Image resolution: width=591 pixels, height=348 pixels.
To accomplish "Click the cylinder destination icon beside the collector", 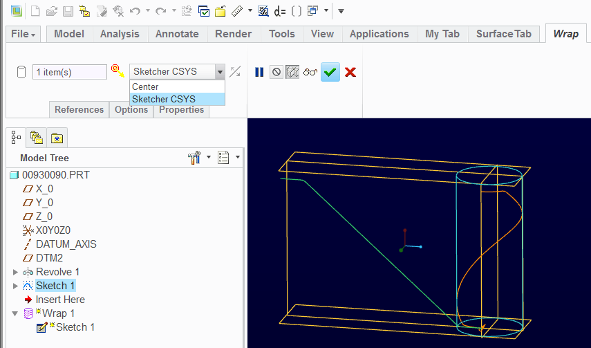I will (21, 72).
